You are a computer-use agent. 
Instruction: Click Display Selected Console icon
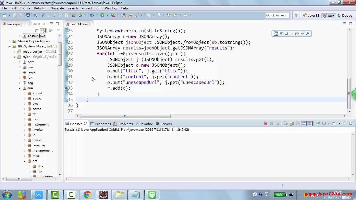point(324,124)
